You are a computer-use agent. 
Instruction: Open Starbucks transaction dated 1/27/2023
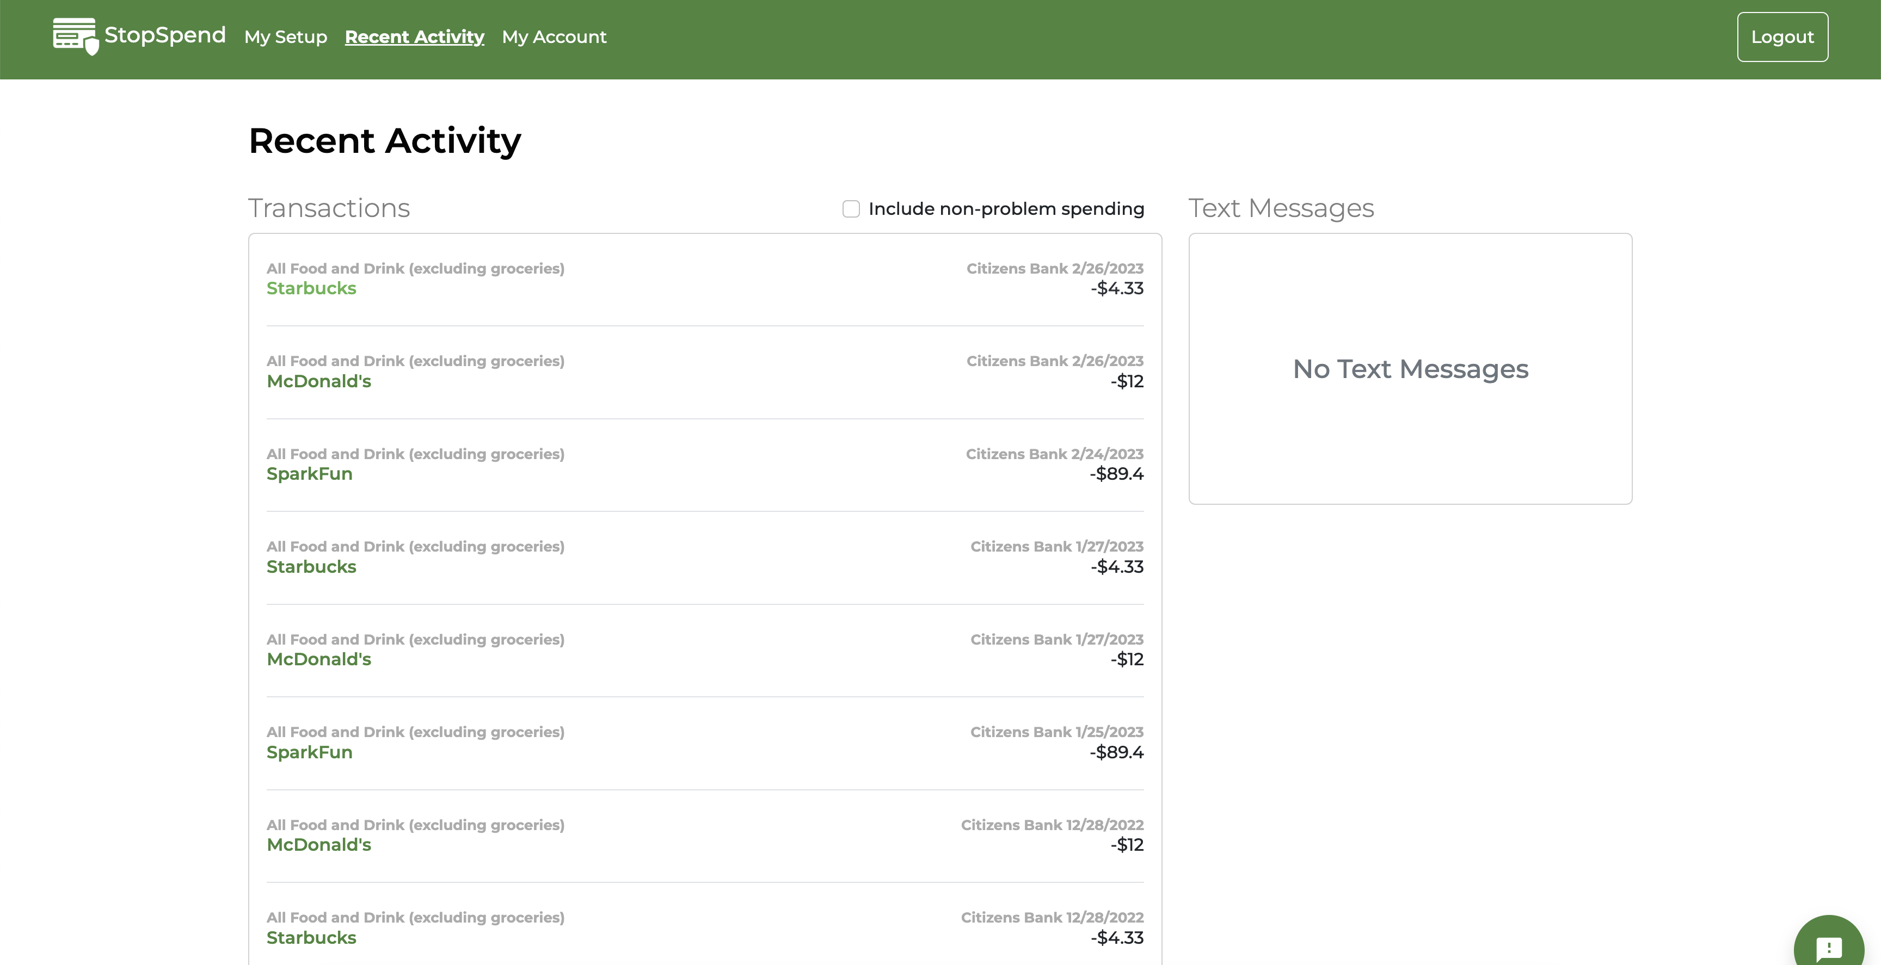click(x=311, y=566)
